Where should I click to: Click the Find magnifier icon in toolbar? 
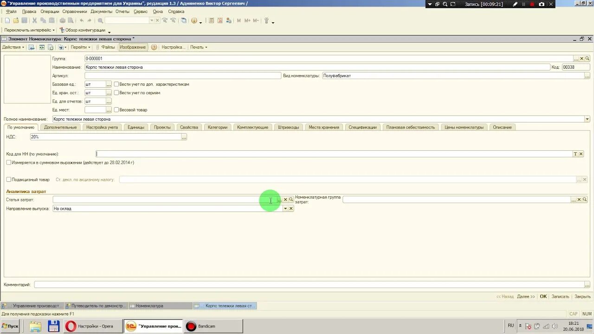coord(100,20)
